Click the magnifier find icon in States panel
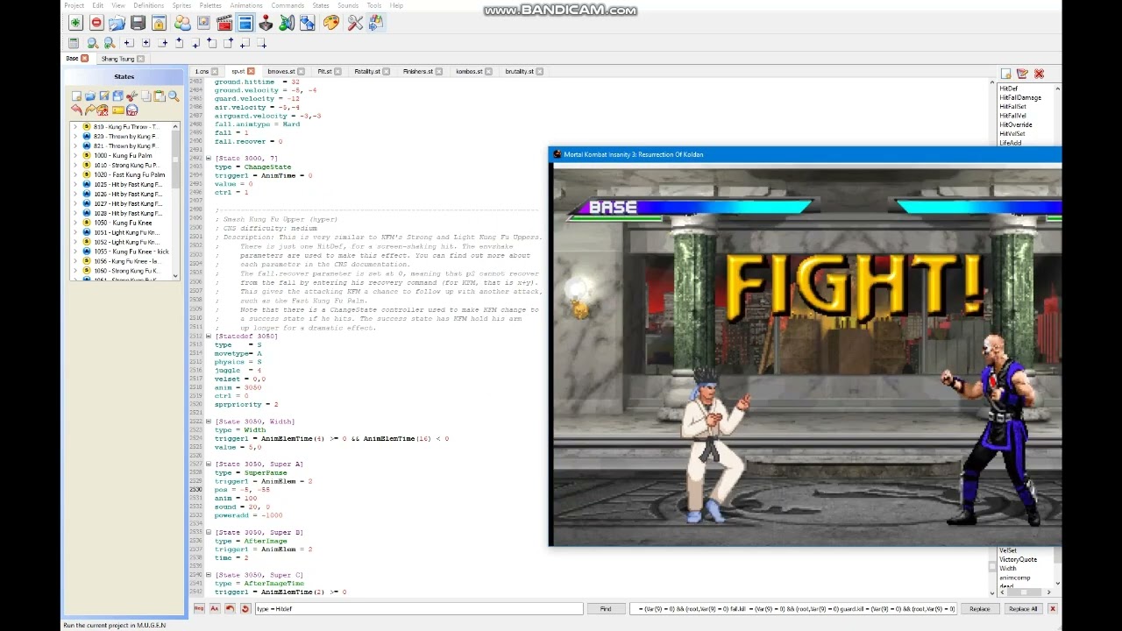 point(174,96)
